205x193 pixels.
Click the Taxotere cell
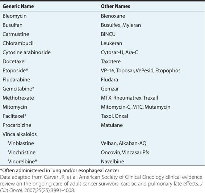pos(110,61)
